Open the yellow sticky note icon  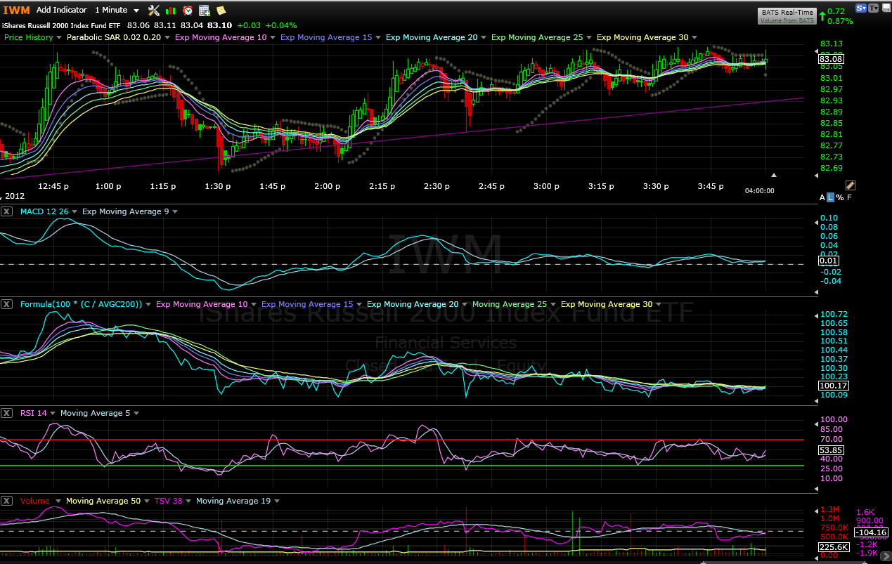click(x=221, y=11)
